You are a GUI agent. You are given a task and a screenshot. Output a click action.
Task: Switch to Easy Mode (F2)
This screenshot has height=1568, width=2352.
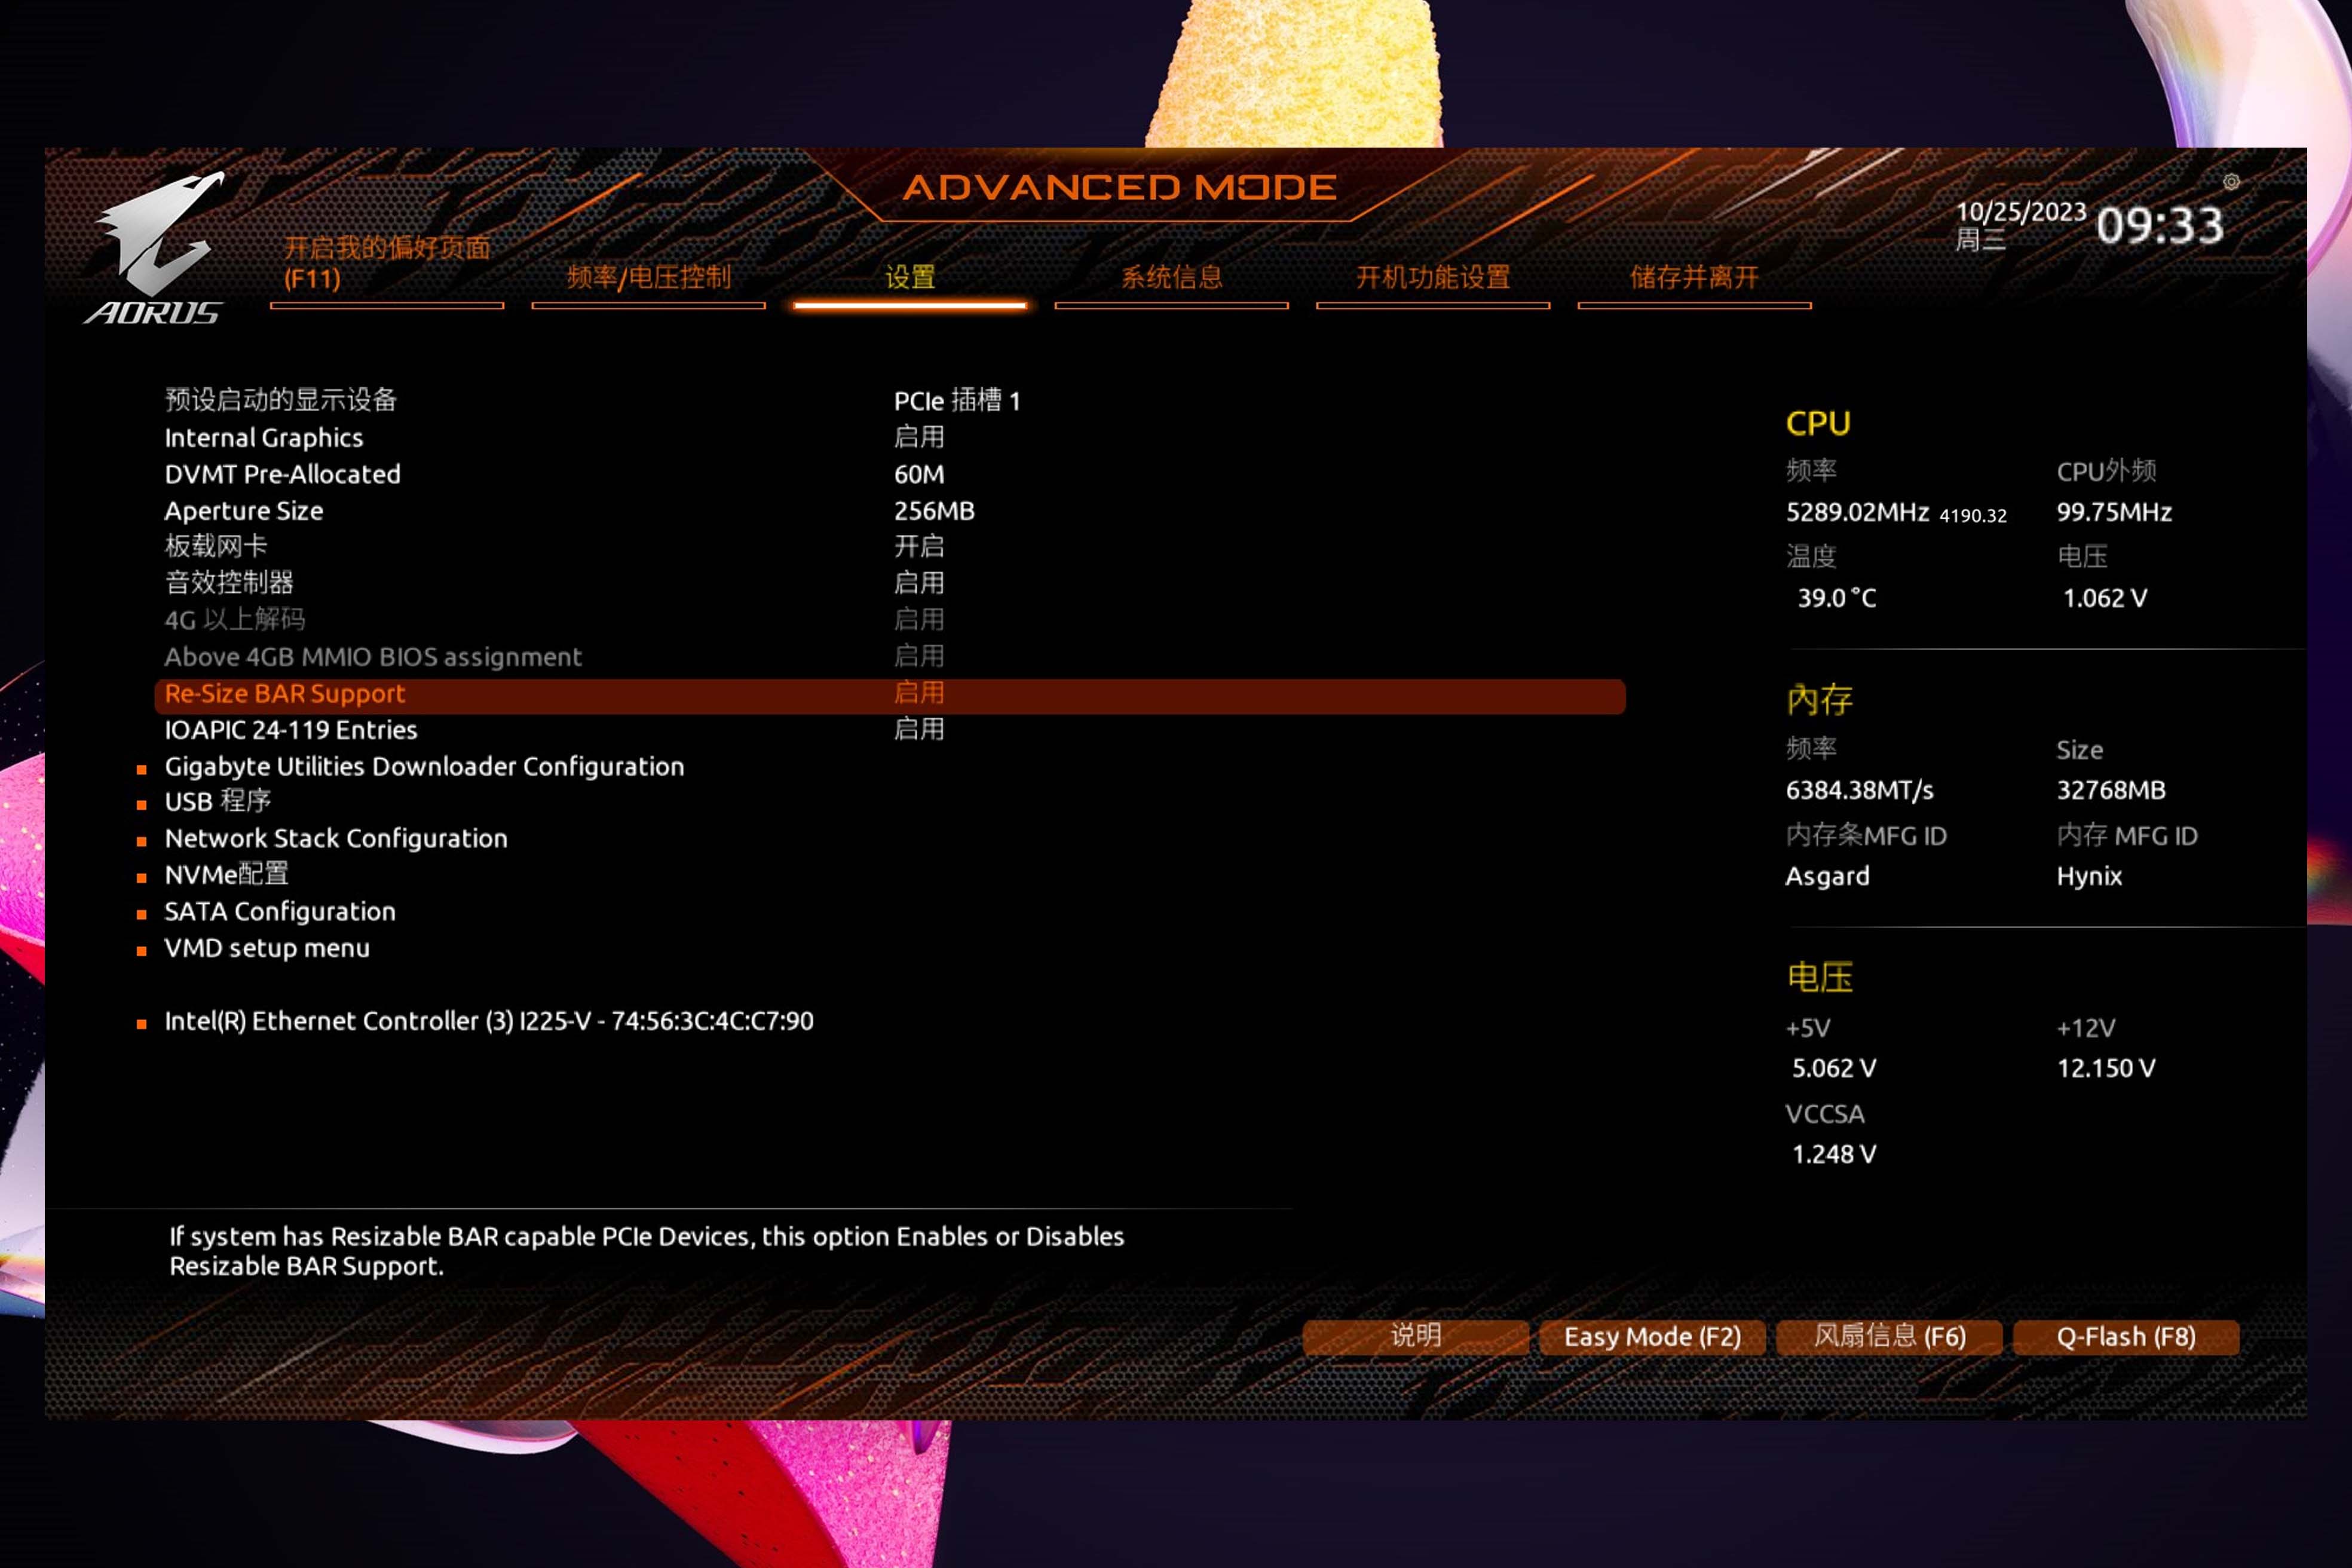1653,1337
